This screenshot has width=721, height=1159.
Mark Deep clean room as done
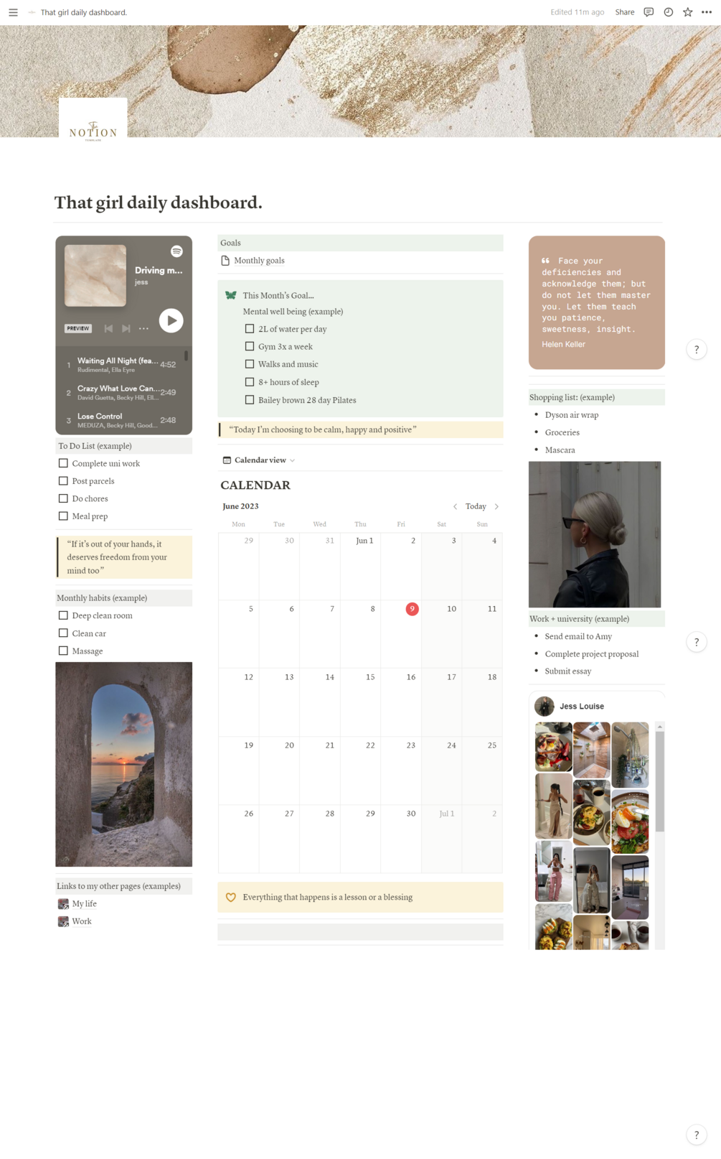pos(63,615)
